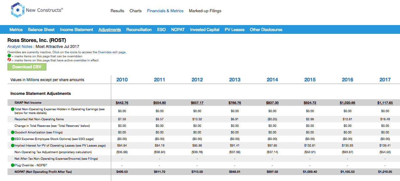Go to the Charts section
This screenshot has width=400, height=181.
coord(136,11)
